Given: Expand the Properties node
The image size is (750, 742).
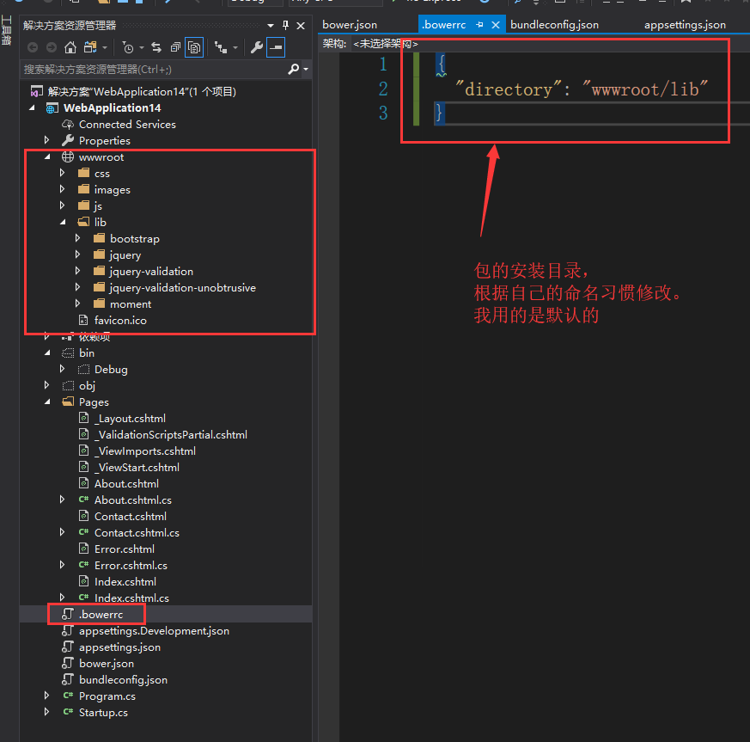Looking at the screenshot, I should 46,140.
